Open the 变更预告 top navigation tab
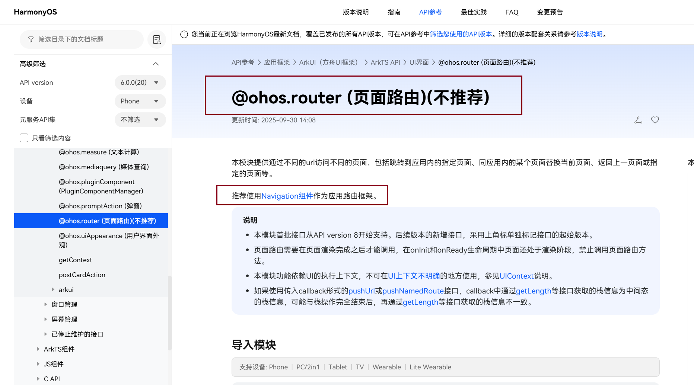 coord(550,12)
